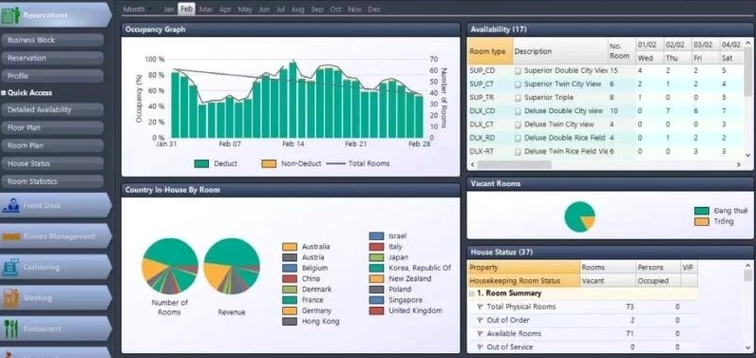The width and height of the screenshot is (756, 358).
Task: Click the funnel icon beside Total Physical Rooms
Action: 481,307
